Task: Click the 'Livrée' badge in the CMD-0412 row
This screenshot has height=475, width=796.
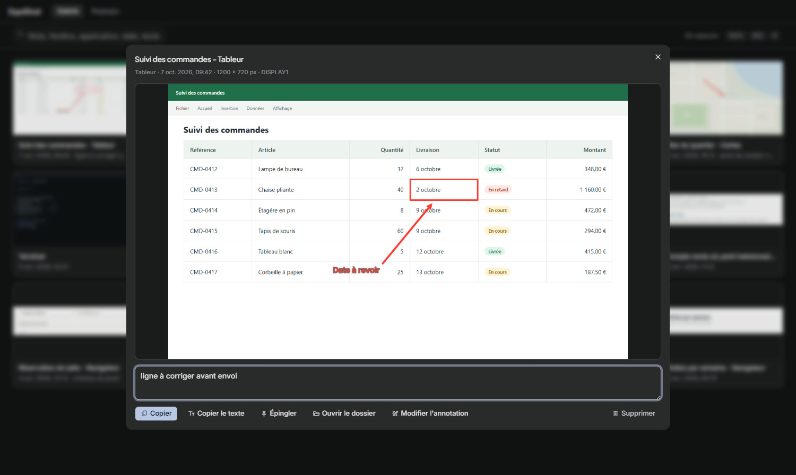Action: pyautogui.click(x=495, y=169)
